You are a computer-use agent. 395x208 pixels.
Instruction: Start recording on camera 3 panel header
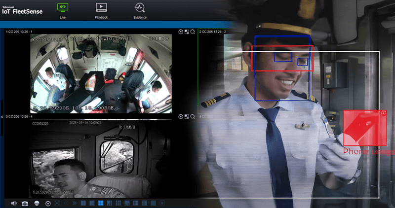point(181,116)
